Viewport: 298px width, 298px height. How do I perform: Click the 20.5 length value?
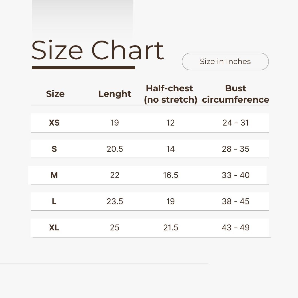[x=115, y=149]
